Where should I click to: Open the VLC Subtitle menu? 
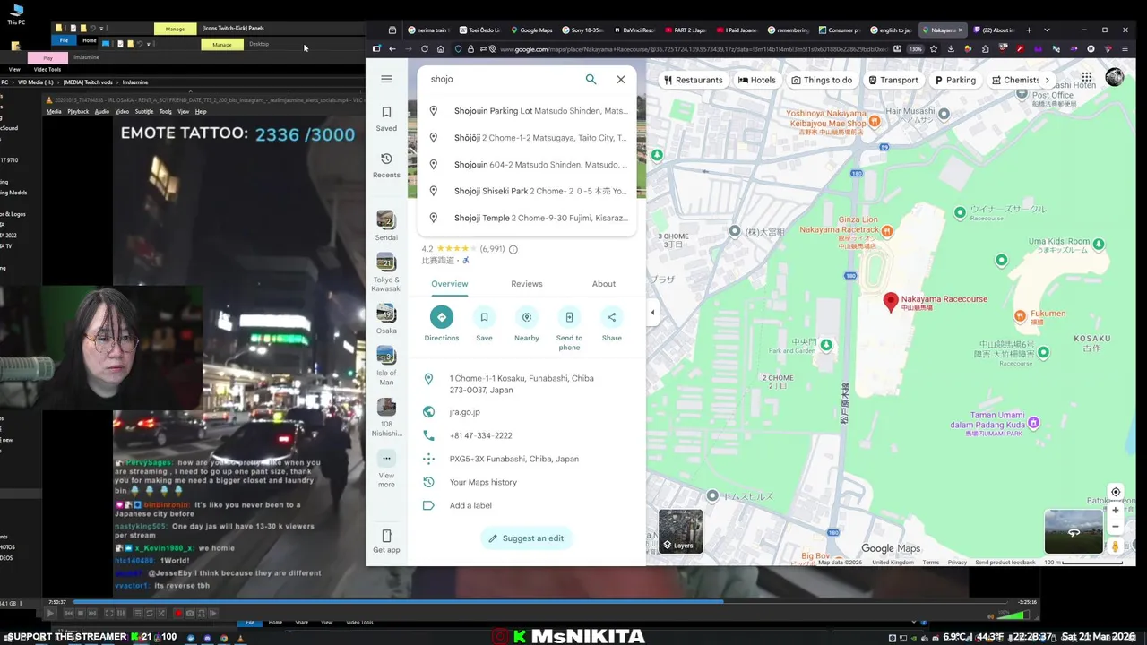[x=143, y=112]
